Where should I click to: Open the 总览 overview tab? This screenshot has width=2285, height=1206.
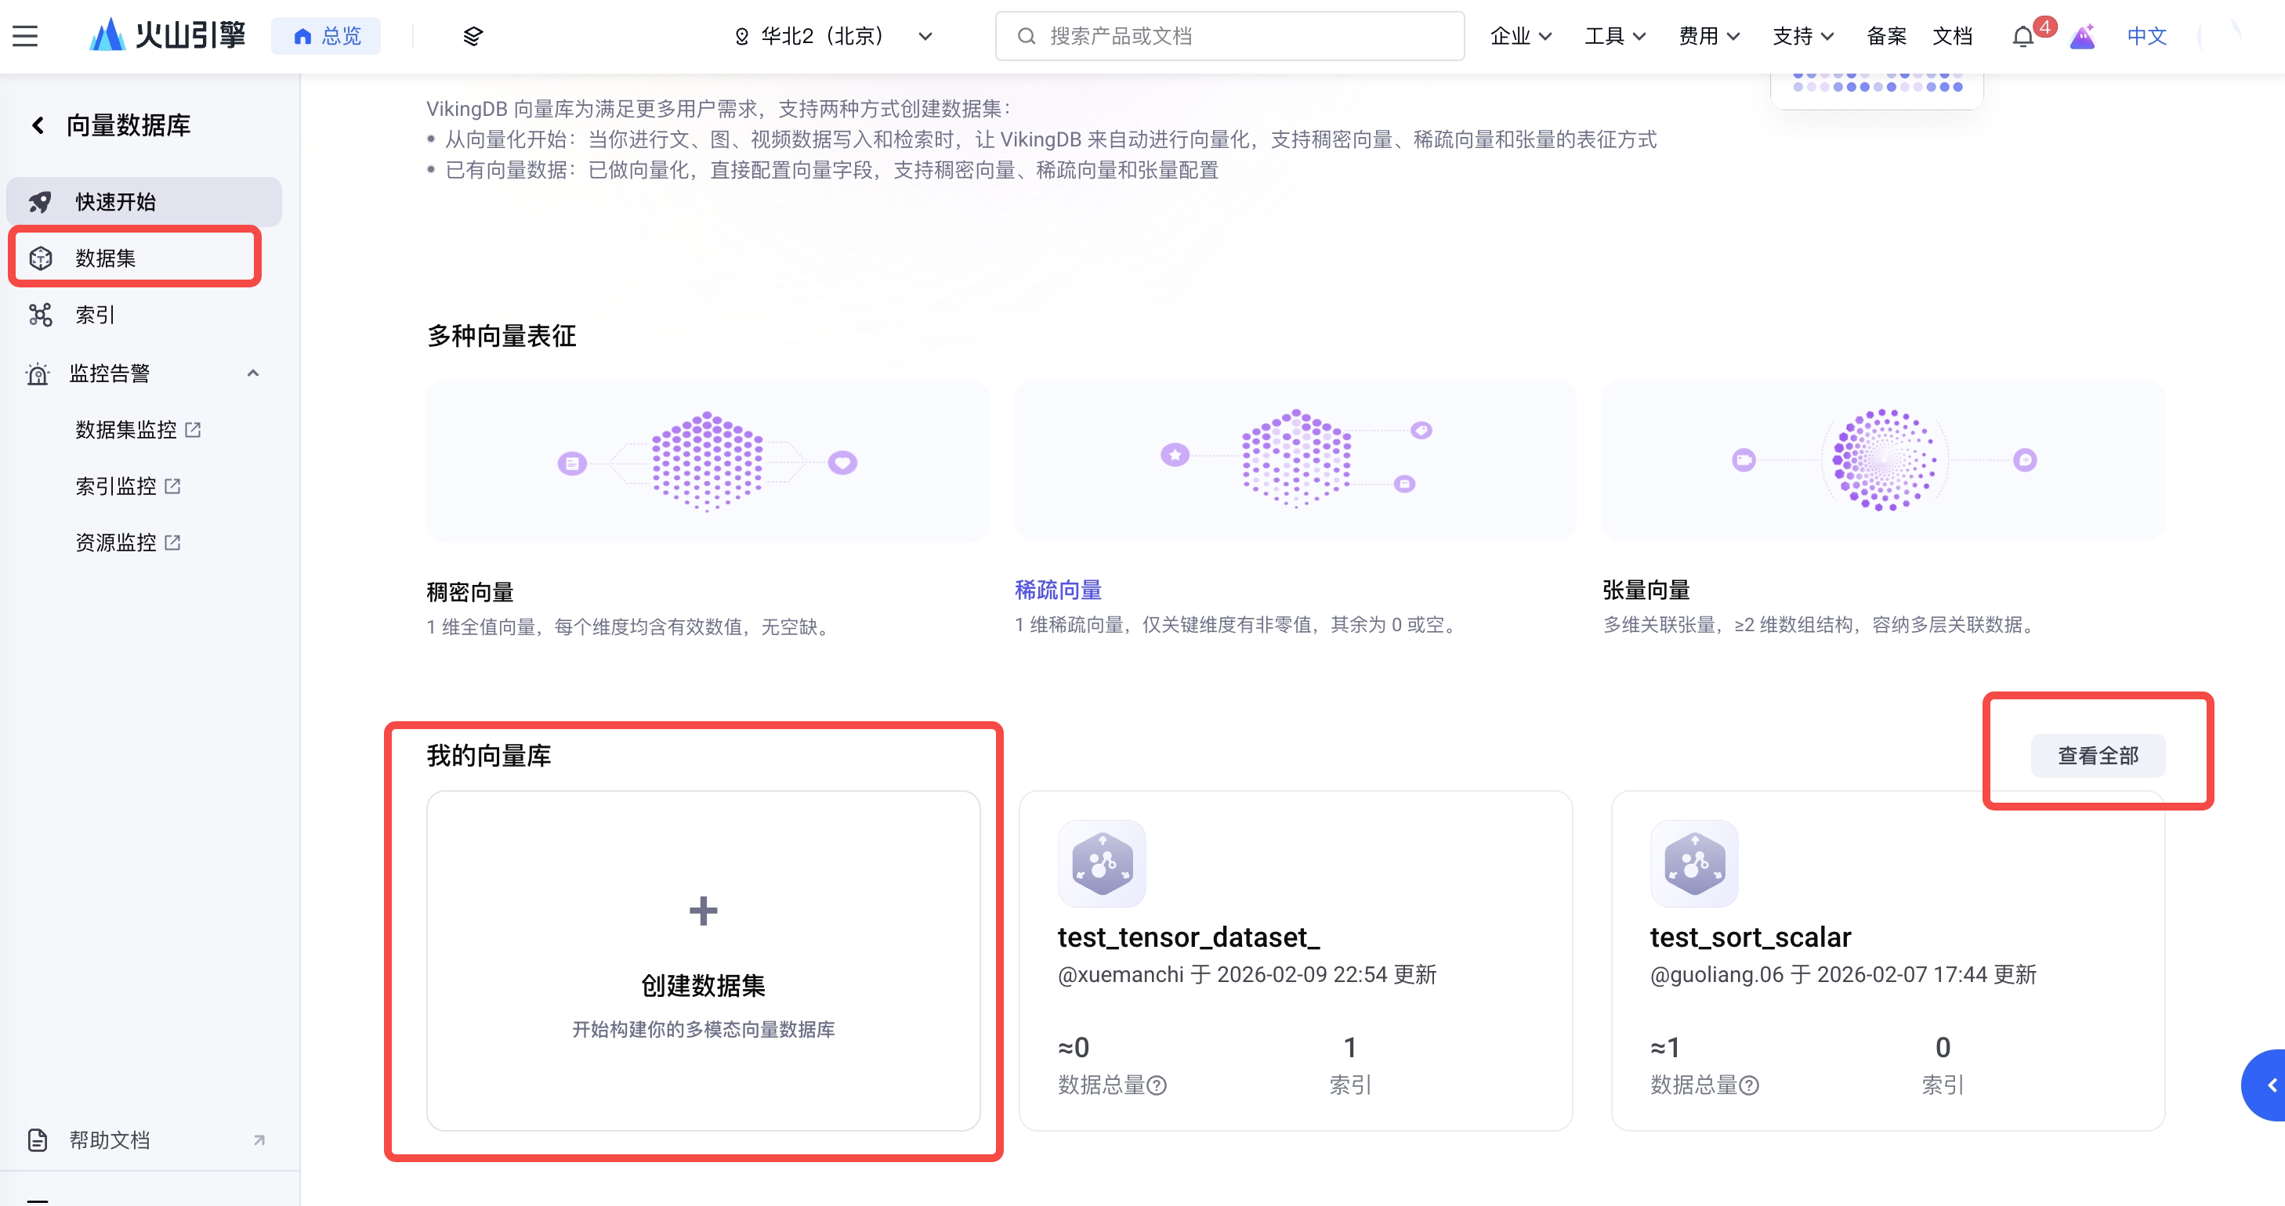327,36
